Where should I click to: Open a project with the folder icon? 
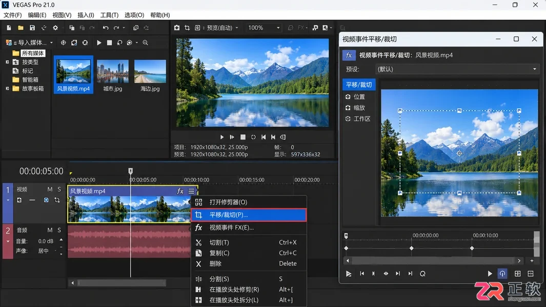click(x=21, y=28)
